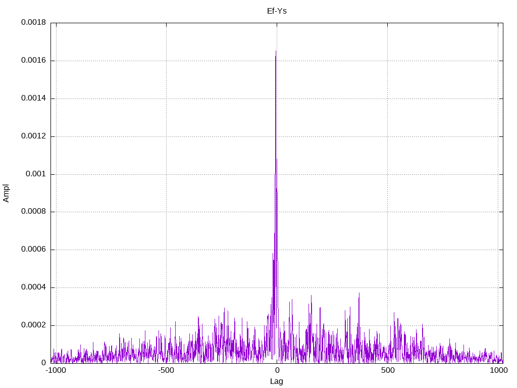Viewport: 517px width, 388px height.
Task: Click x-axis tick label 500
Action: pos(388,370)
